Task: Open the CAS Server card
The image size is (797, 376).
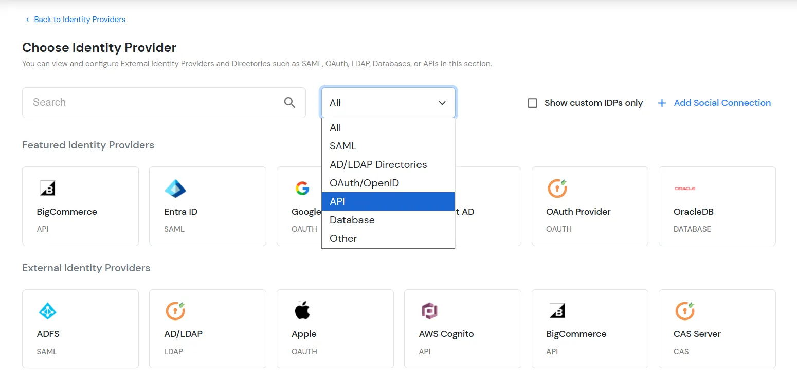Action: pos(717,329)
